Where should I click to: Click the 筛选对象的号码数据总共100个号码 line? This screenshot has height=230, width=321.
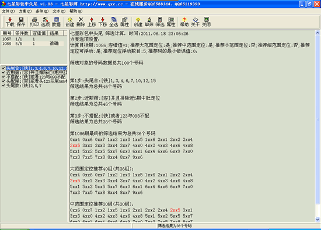tap(106, 63)
